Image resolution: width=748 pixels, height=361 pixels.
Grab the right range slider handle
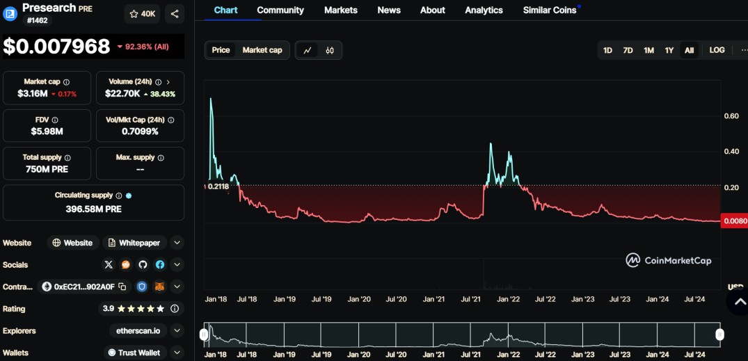click(x=720, y=335)
